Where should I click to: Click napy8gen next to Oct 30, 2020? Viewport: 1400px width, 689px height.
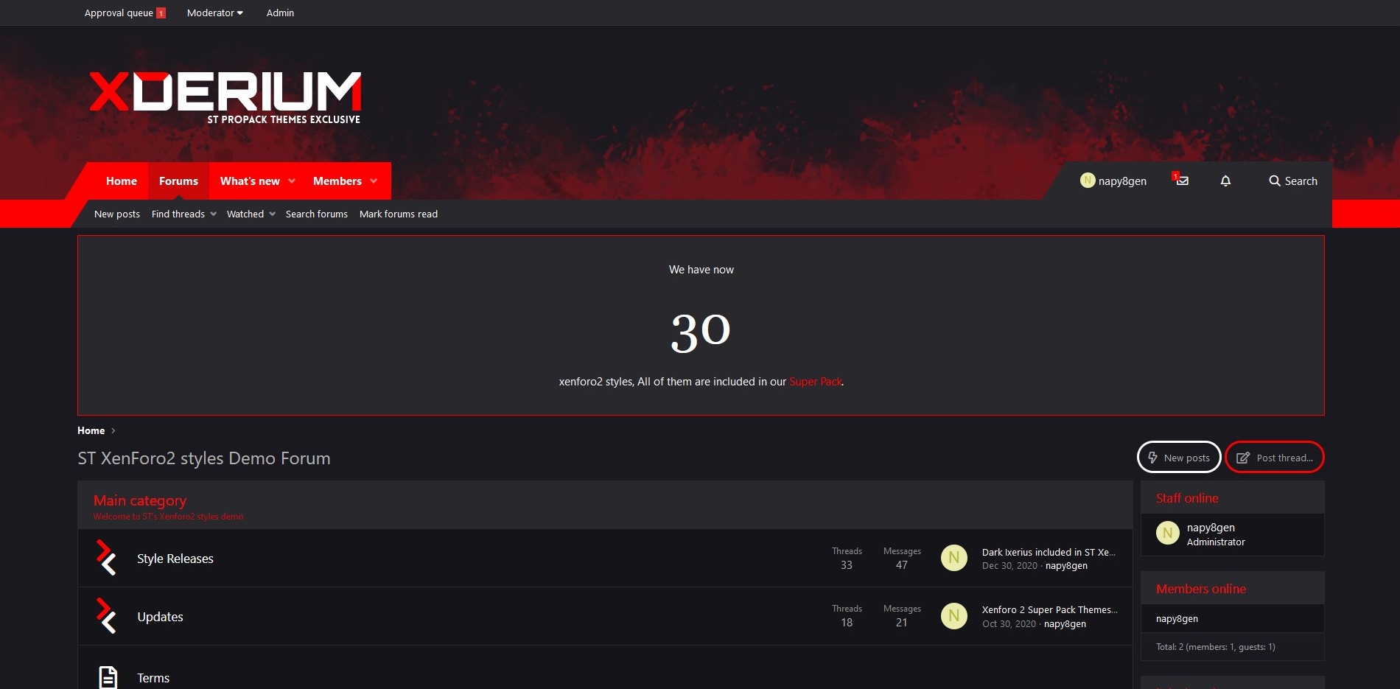tap(1065, 623)
